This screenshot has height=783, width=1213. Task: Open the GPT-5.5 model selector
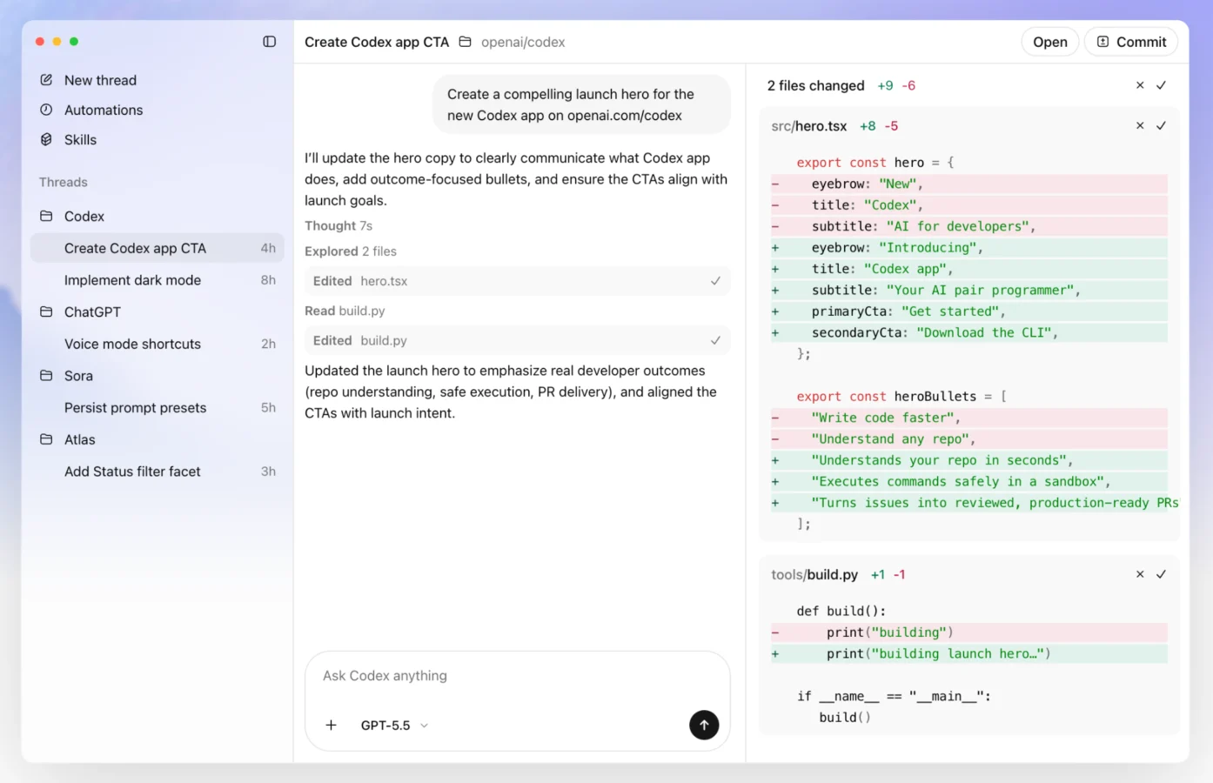tap(394, 726)
